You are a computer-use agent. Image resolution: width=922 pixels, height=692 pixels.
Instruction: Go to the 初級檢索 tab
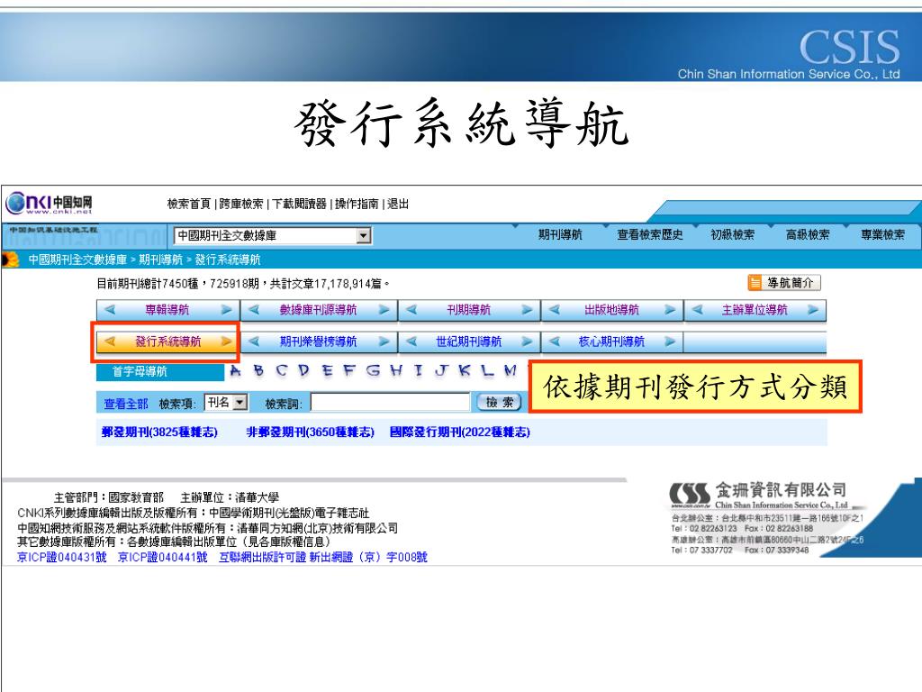[732, 235]
